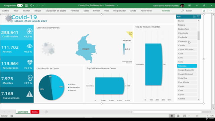Select Cambodia in País slicer

pos(187,37)
